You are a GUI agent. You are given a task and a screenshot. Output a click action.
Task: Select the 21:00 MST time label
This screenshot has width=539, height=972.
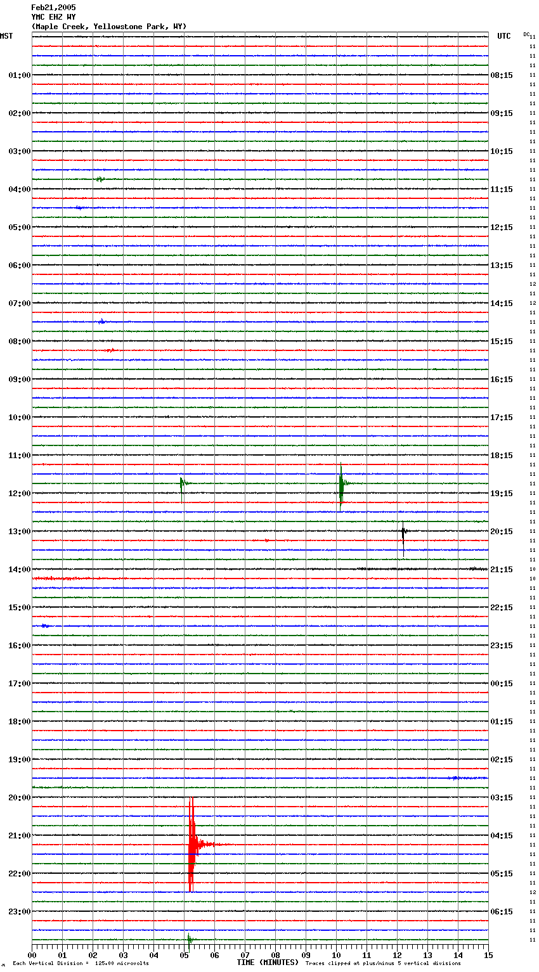tap(20, 836)
